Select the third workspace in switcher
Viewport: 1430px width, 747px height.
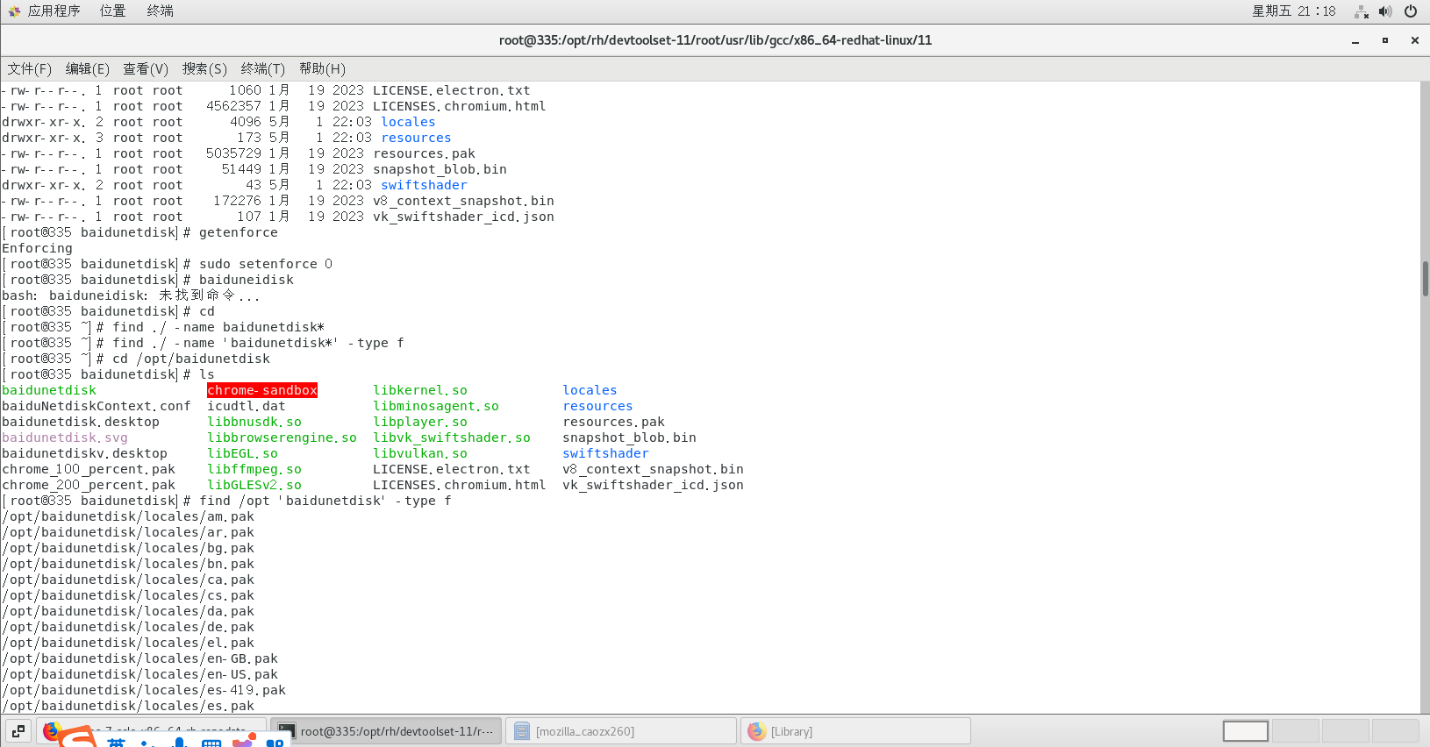pos(1346,730)
